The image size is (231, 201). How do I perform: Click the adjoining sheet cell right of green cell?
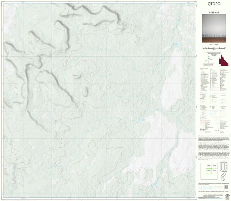[x=214, y=171]
